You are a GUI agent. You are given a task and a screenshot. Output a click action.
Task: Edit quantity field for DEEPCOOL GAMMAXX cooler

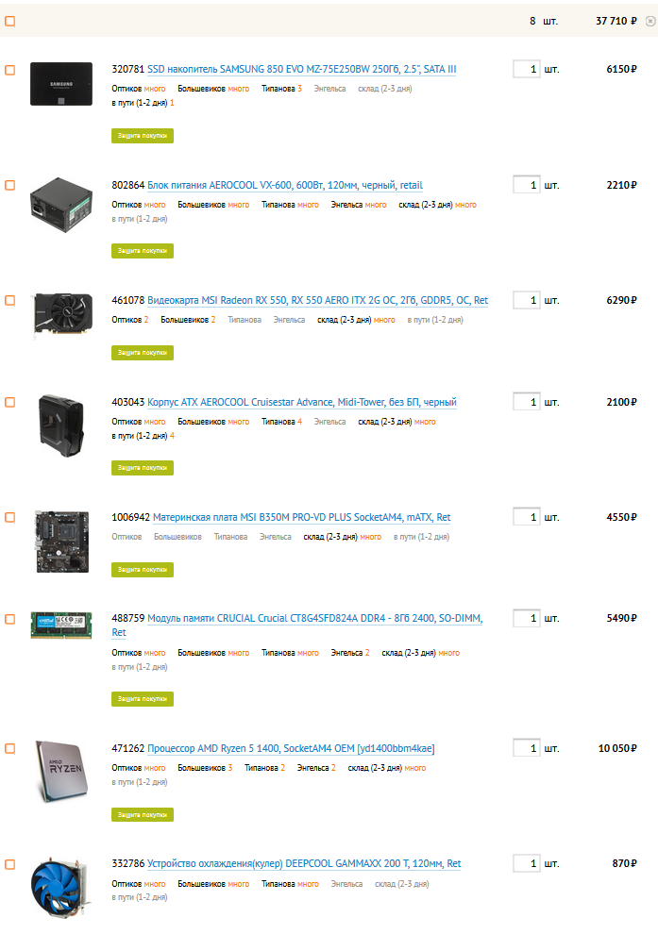click(x=527, y=863)
